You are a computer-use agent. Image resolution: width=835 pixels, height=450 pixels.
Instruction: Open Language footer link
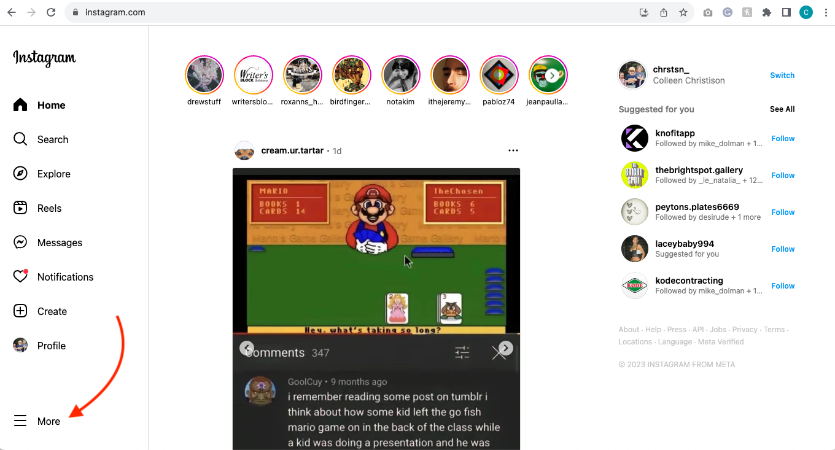675,342
